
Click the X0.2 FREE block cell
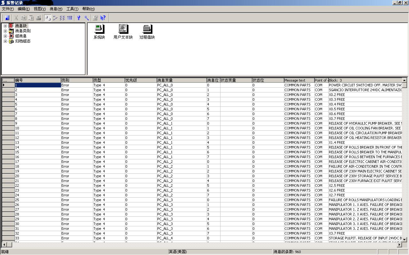click(365, 95)
